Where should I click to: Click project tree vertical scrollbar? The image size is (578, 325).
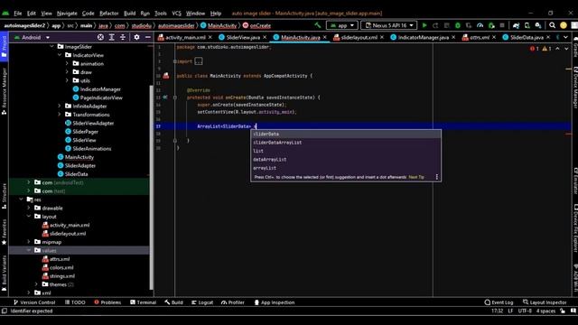pyautogui.click(x=151, y=187)
